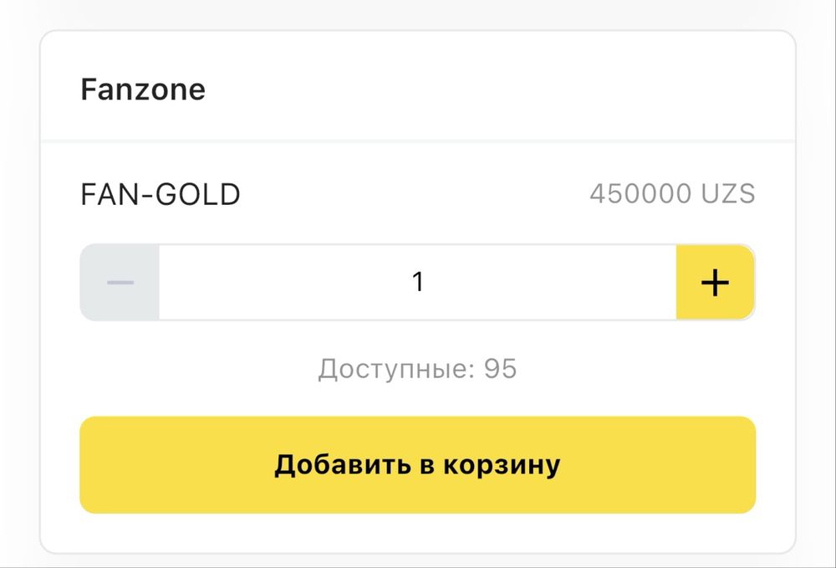Click the Доступные: 95 availability text

point(417,369)
